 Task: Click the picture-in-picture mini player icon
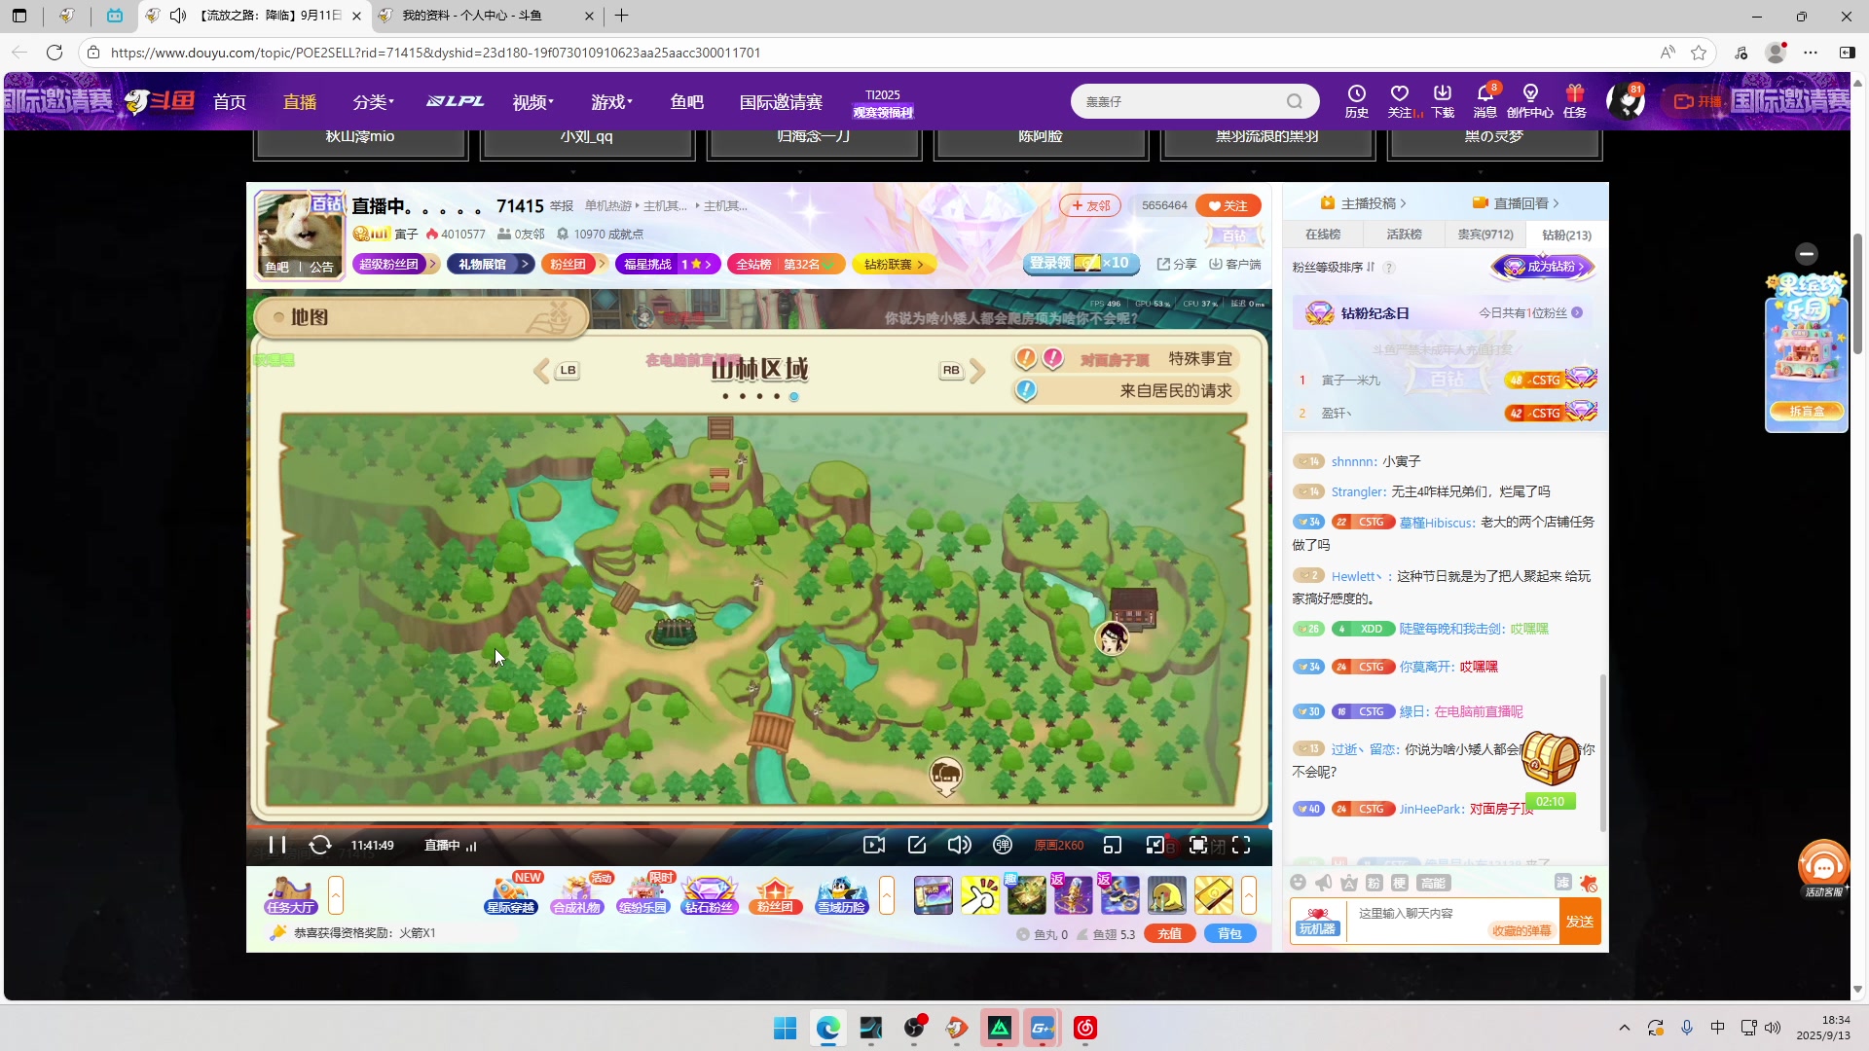pyautogui.click(x=1113, y=845)
